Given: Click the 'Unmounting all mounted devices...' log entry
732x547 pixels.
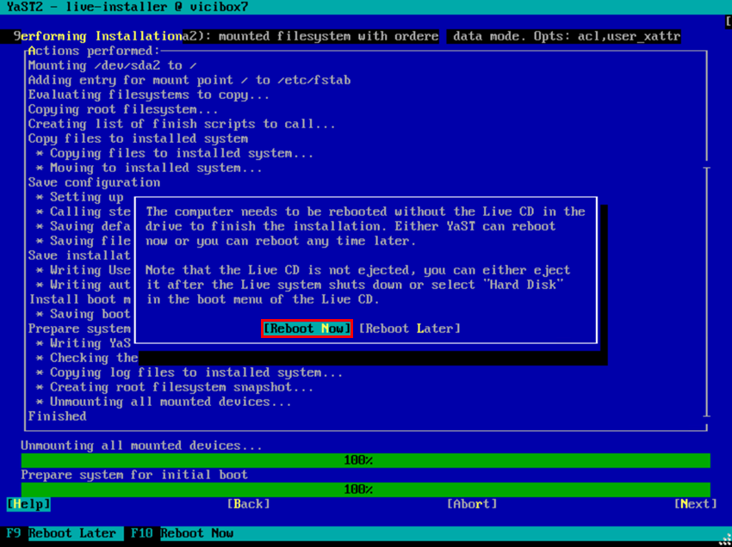Looking at the screenshot, I should [x=170, y=402].
